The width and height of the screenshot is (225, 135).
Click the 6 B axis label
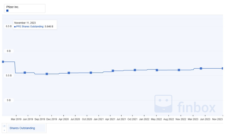pyautogui.click(x=9, y=51)
